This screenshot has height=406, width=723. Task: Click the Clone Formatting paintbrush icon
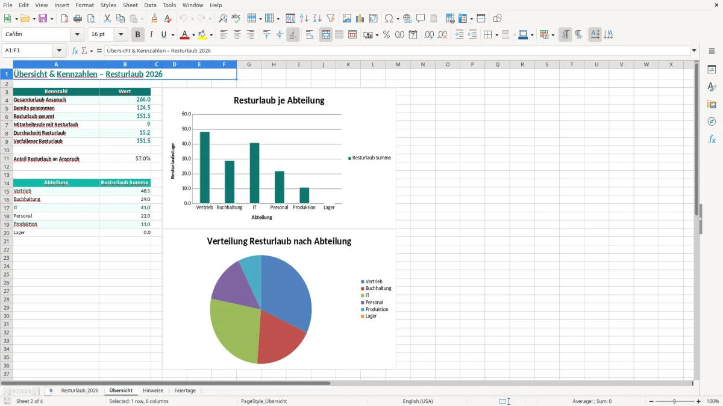coord(155,19)
